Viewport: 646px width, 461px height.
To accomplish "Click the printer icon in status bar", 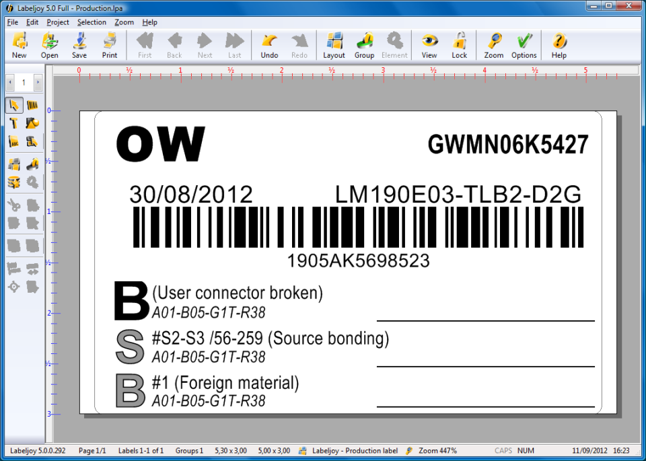I will coord(302,451).
